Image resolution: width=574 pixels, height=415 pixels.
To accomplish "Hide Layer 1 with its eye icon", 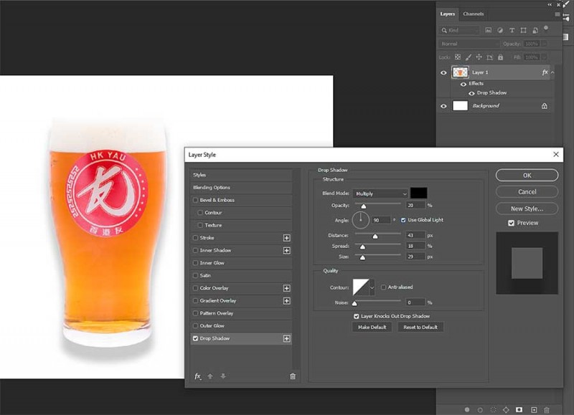I will click(443, 72).
